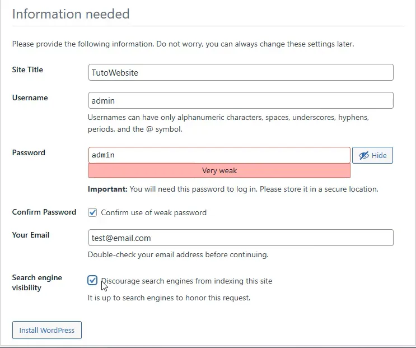The width and height of the screenshot is (416, 348).
Task: Toggle the Discourage search engines checkbox
Action: 93,280
